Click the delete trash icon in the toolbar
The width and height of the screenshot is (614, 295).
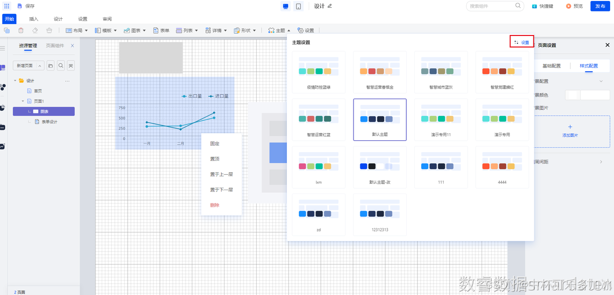[21, 30]
